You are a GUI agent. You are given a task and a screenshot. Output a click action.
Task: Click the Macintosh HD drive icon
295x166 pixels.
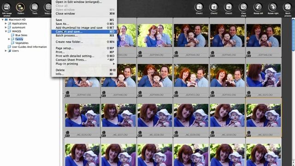pos(6,19)
